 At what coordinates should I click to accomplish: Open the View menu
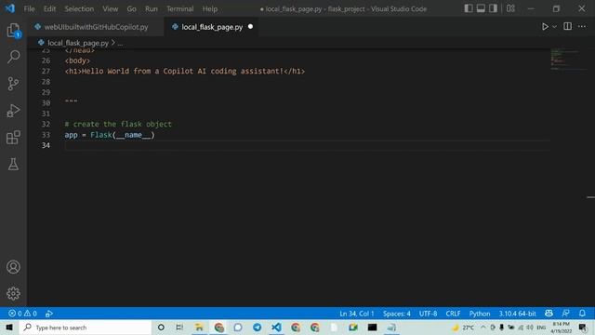click(110, 8)
